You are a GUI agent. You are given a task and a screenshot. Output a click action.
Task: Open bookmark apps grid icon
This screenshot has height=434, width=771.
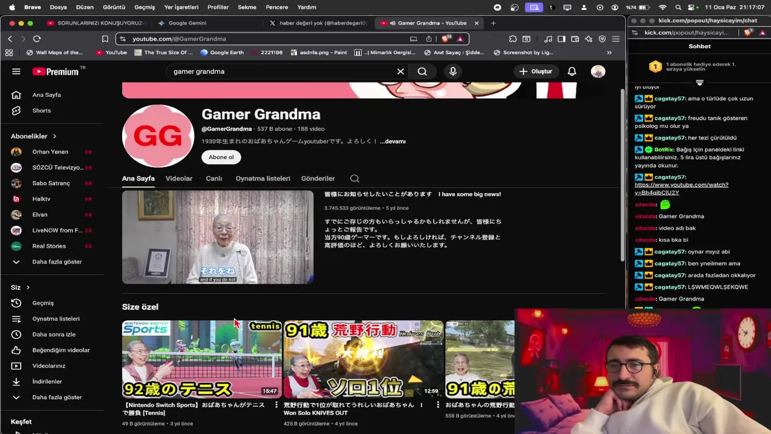click(9, 52)
